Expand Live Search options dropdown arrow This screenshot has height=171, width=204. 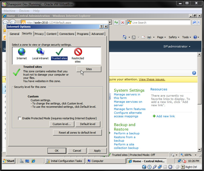click(x=198, y=22)
